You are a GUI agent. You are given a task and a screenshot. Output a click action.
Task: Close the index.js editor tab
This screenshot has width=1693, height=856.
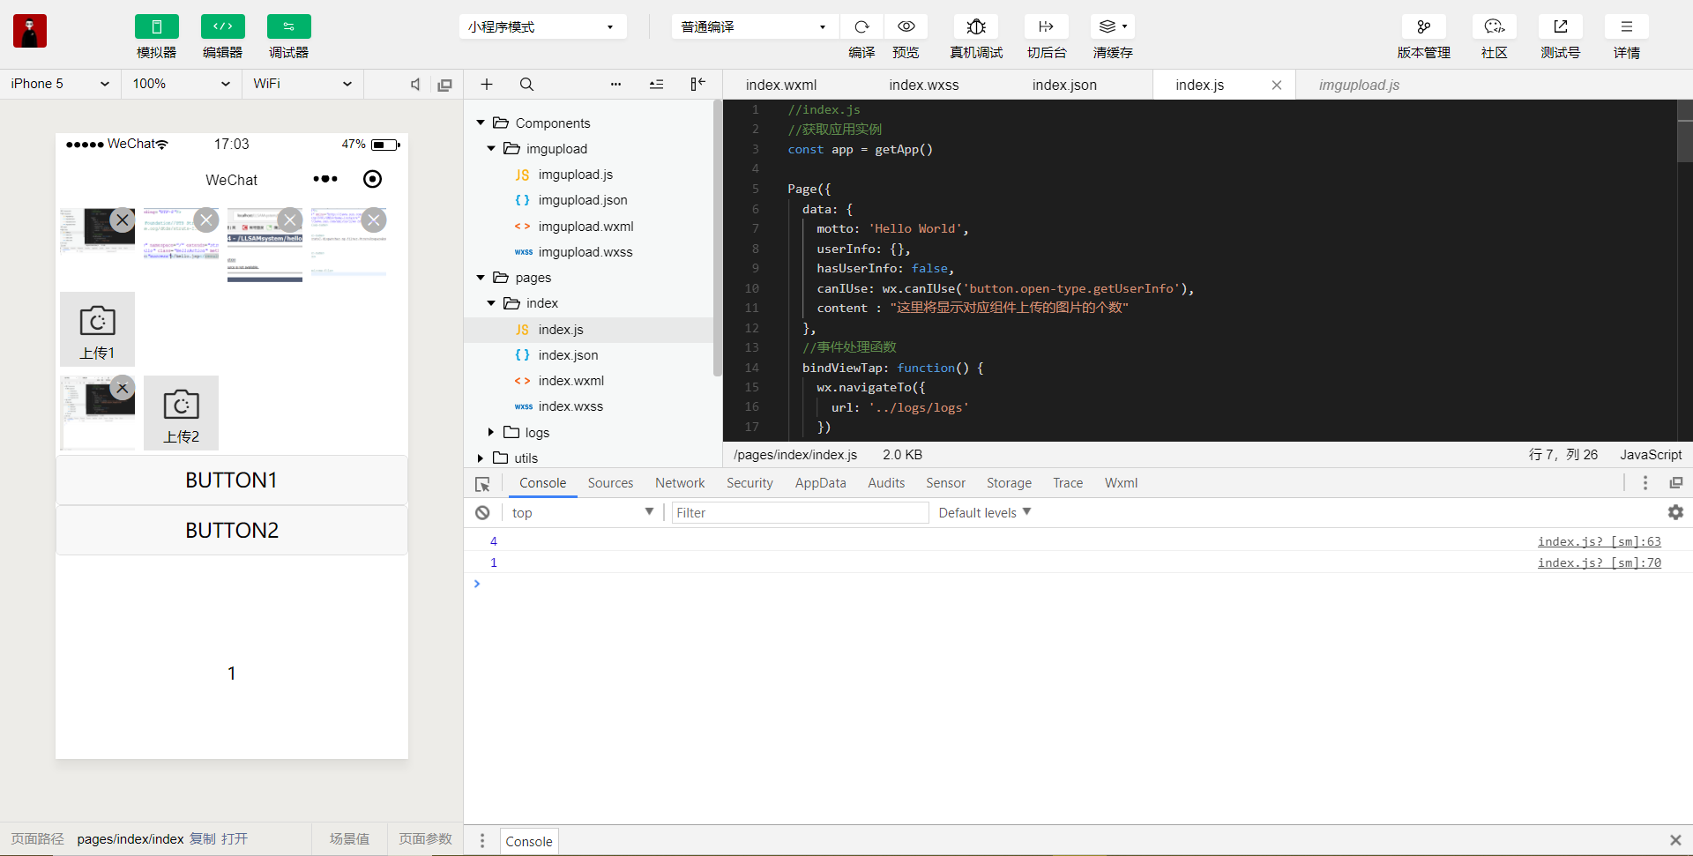(1276, 85)
